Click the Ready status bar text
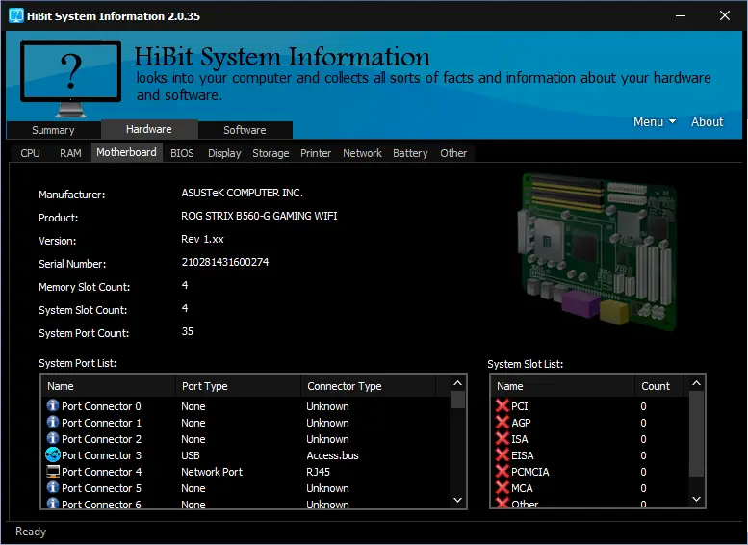This screenshot has width=748, height=545. (x=31, y=532)
